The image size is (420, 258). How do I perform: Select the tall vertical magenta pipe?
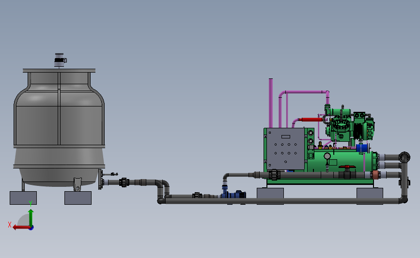pos(271,103)
